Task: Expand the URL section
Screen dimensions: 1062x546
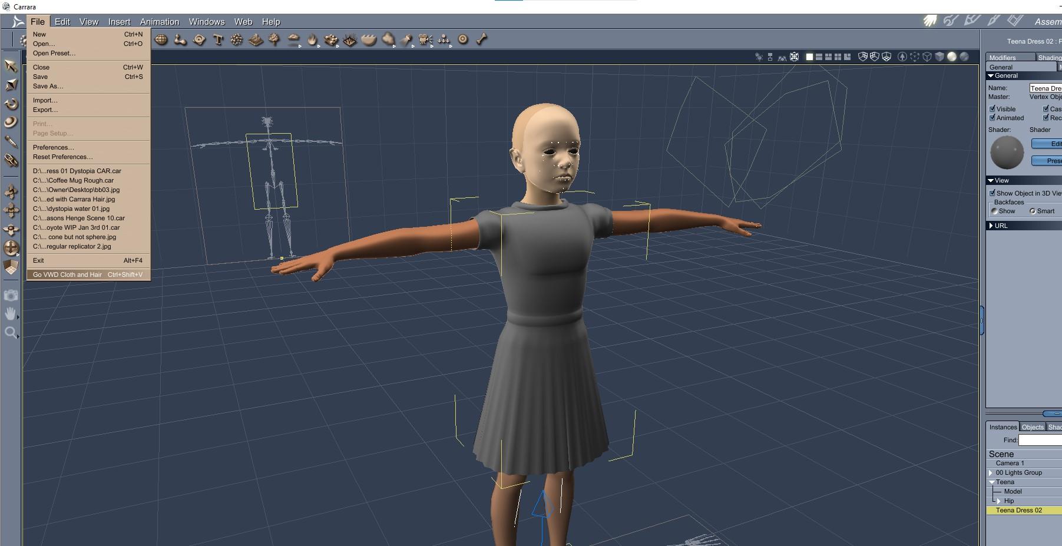Action: (991, 226)
